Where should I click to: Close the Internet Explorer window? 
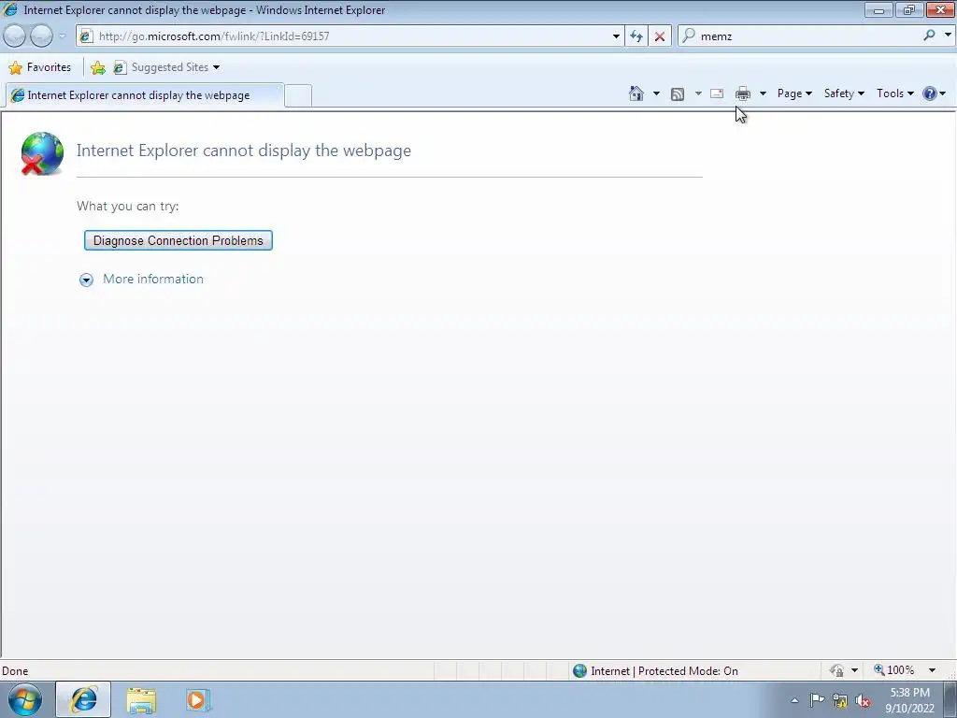pyautogui.click(x=940, y=9)
